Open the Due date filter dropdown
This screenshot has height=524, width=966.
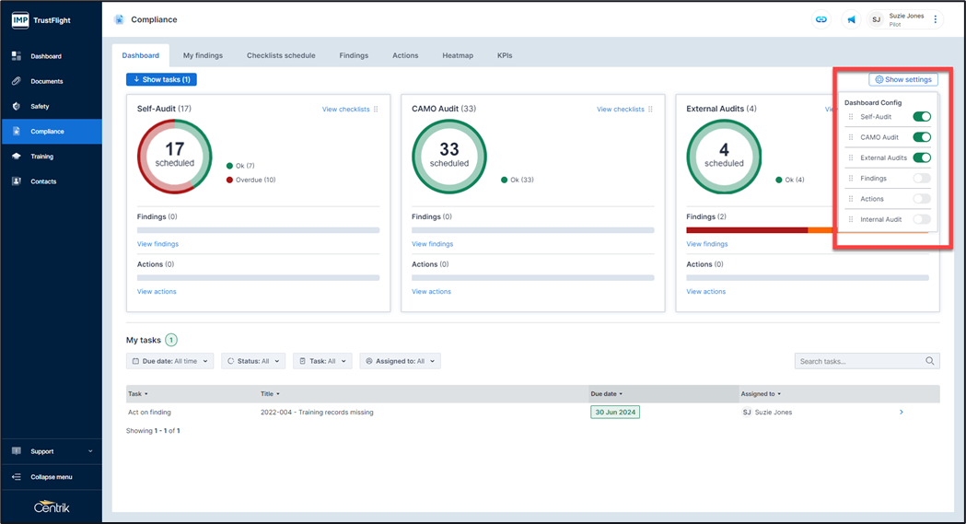tap(170, 361)
